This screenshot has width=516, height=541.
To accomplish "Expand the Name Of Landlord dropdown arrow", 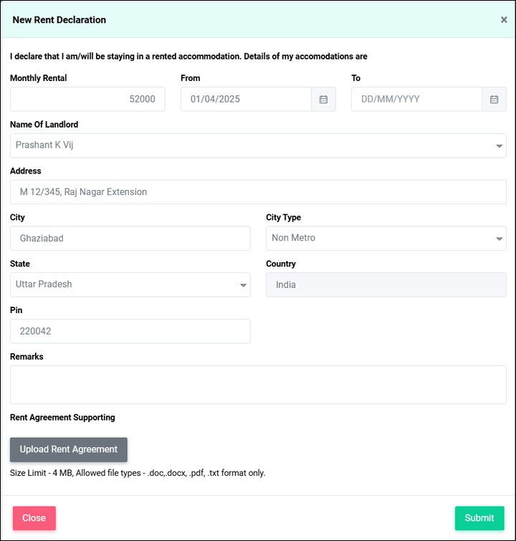I will click(499, 146).
